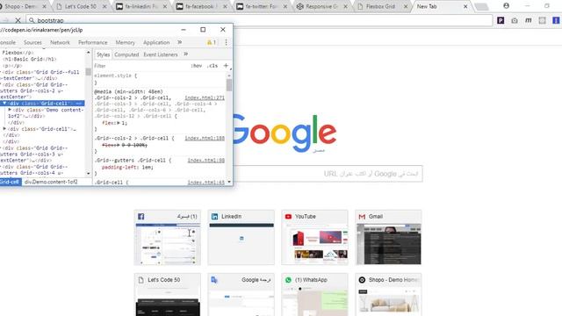Open DevTools Sources panel
This screenshot has width=562, height=316.
[x=32, y=42]
